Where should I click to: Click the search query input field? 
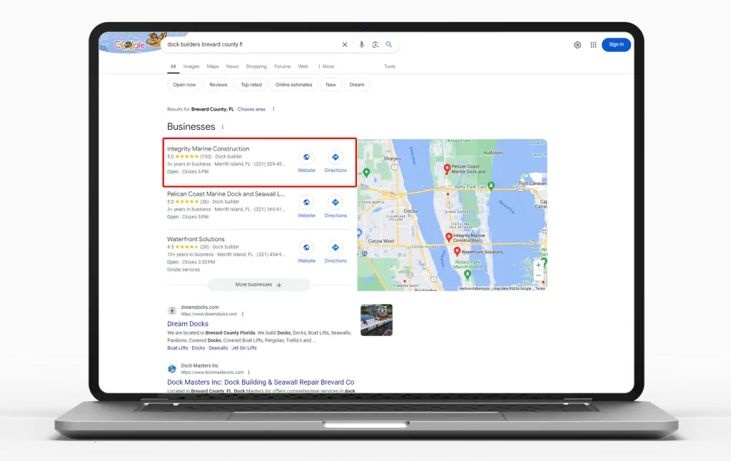pos(252,45)
